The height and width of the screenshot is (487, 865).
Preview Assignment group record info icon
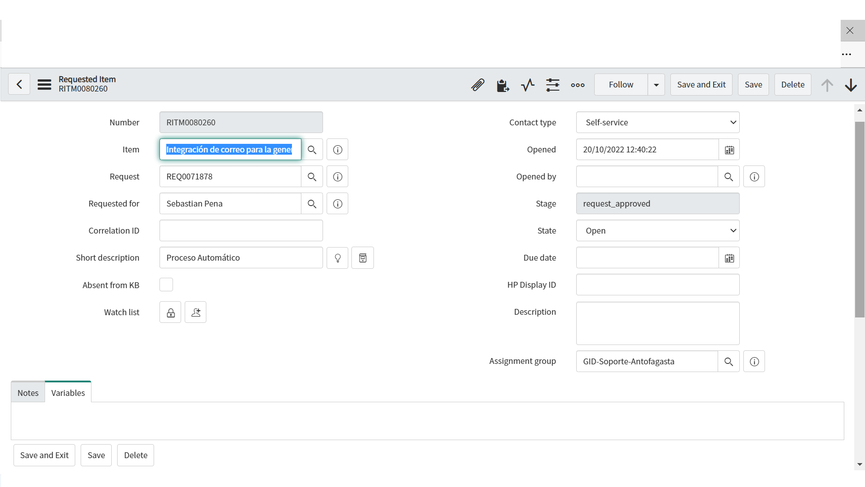pos(754,361)
